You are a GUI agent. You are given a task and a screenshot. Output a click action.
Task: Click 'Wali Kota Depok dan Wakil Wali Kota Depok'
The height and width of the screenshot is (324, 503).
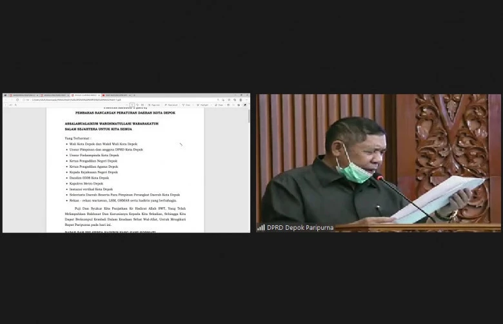coord(103,144)
